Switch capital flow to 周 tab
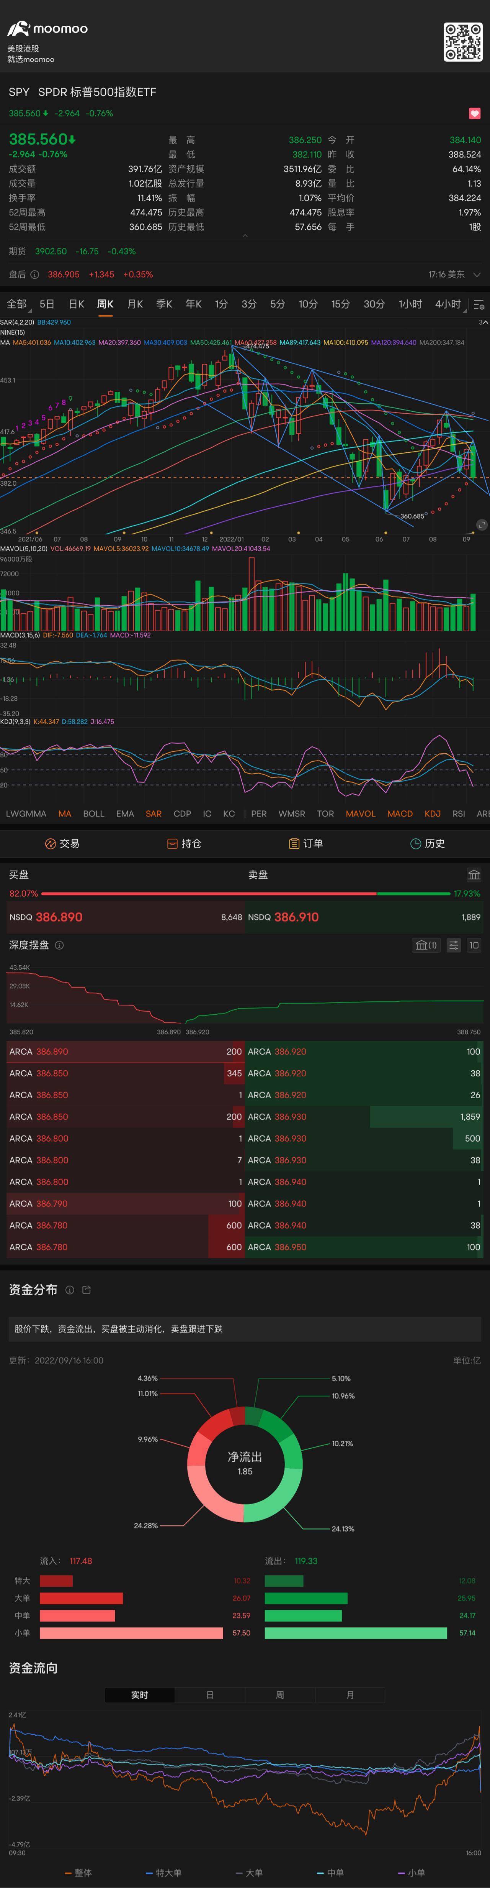Screen dimensions: 490x1888 [280, 1695]
